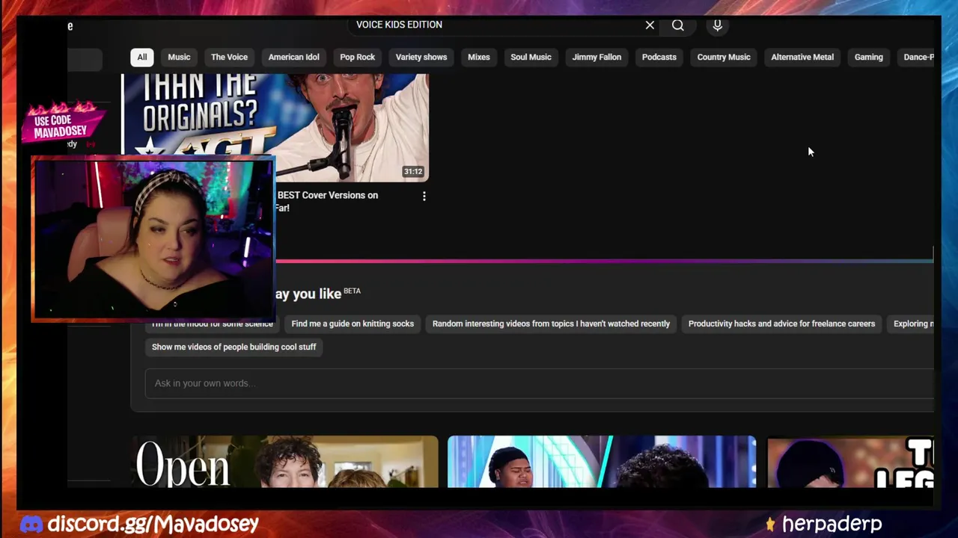Select the Podcasts filter chip

tap(659, 58)
